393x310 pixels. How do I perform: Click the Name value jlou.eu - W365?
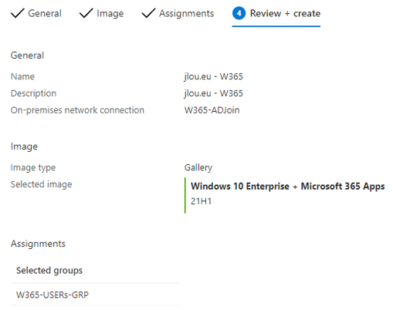pyautogui.click(x=213, y=76)
